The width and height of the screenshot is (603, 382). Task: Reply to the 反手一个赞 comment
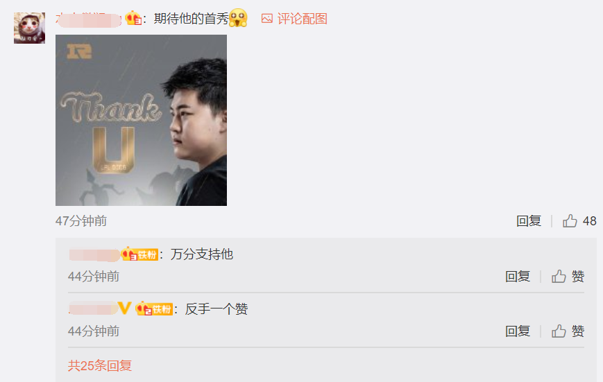(517, 331)
